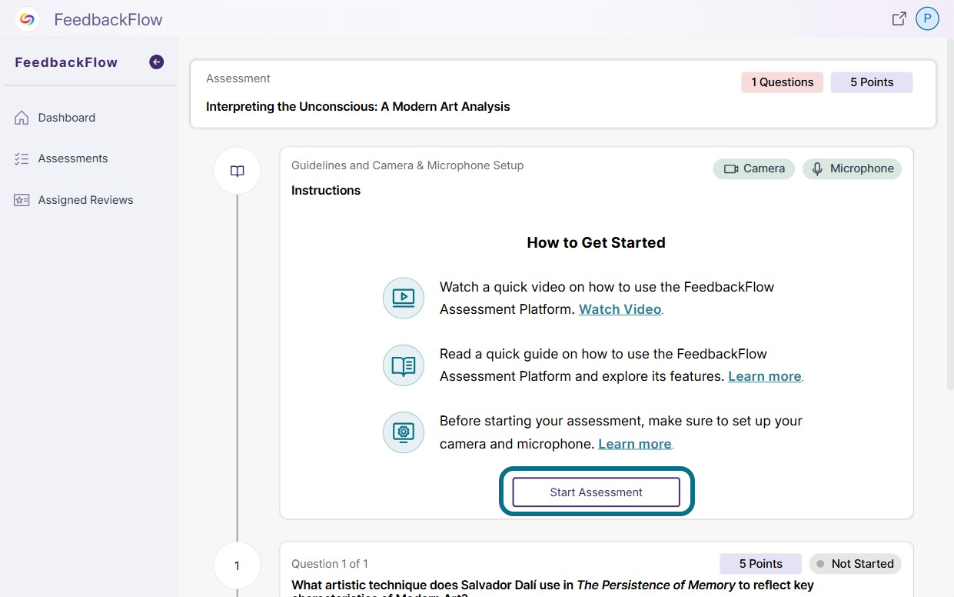Click the Question 1 of 1 label
This screenshot has height=597, width=954.
[x=330, y=564]
